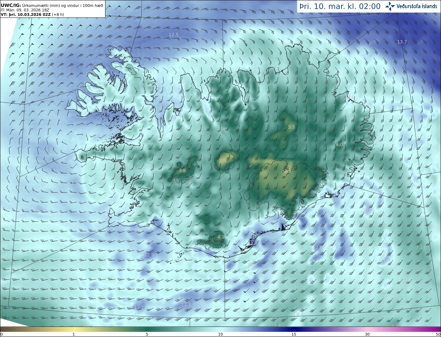441x337 pixels.
Task: Click the 3.8 value on the map
Action: [182, 170]
